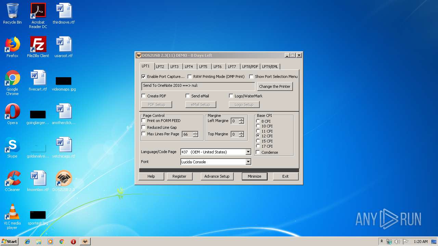Open media player taskbar icon
The image size is (438, 246).
pos(50,242)
